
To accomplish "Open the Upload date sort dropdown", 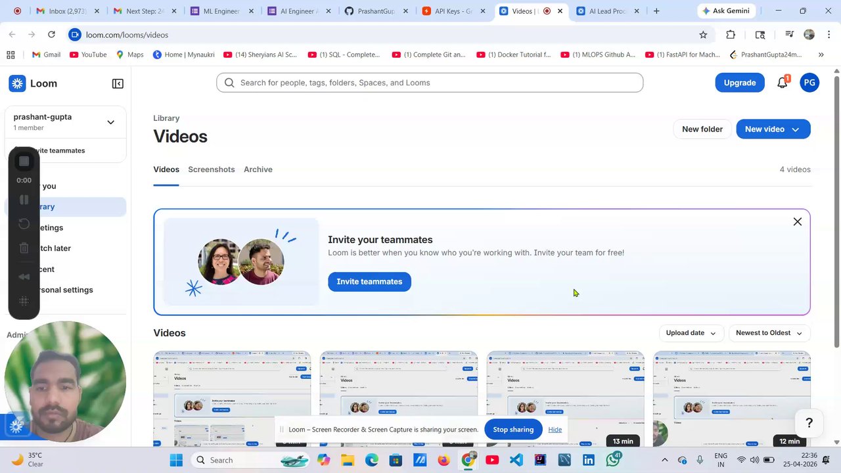I will [691, 333].
